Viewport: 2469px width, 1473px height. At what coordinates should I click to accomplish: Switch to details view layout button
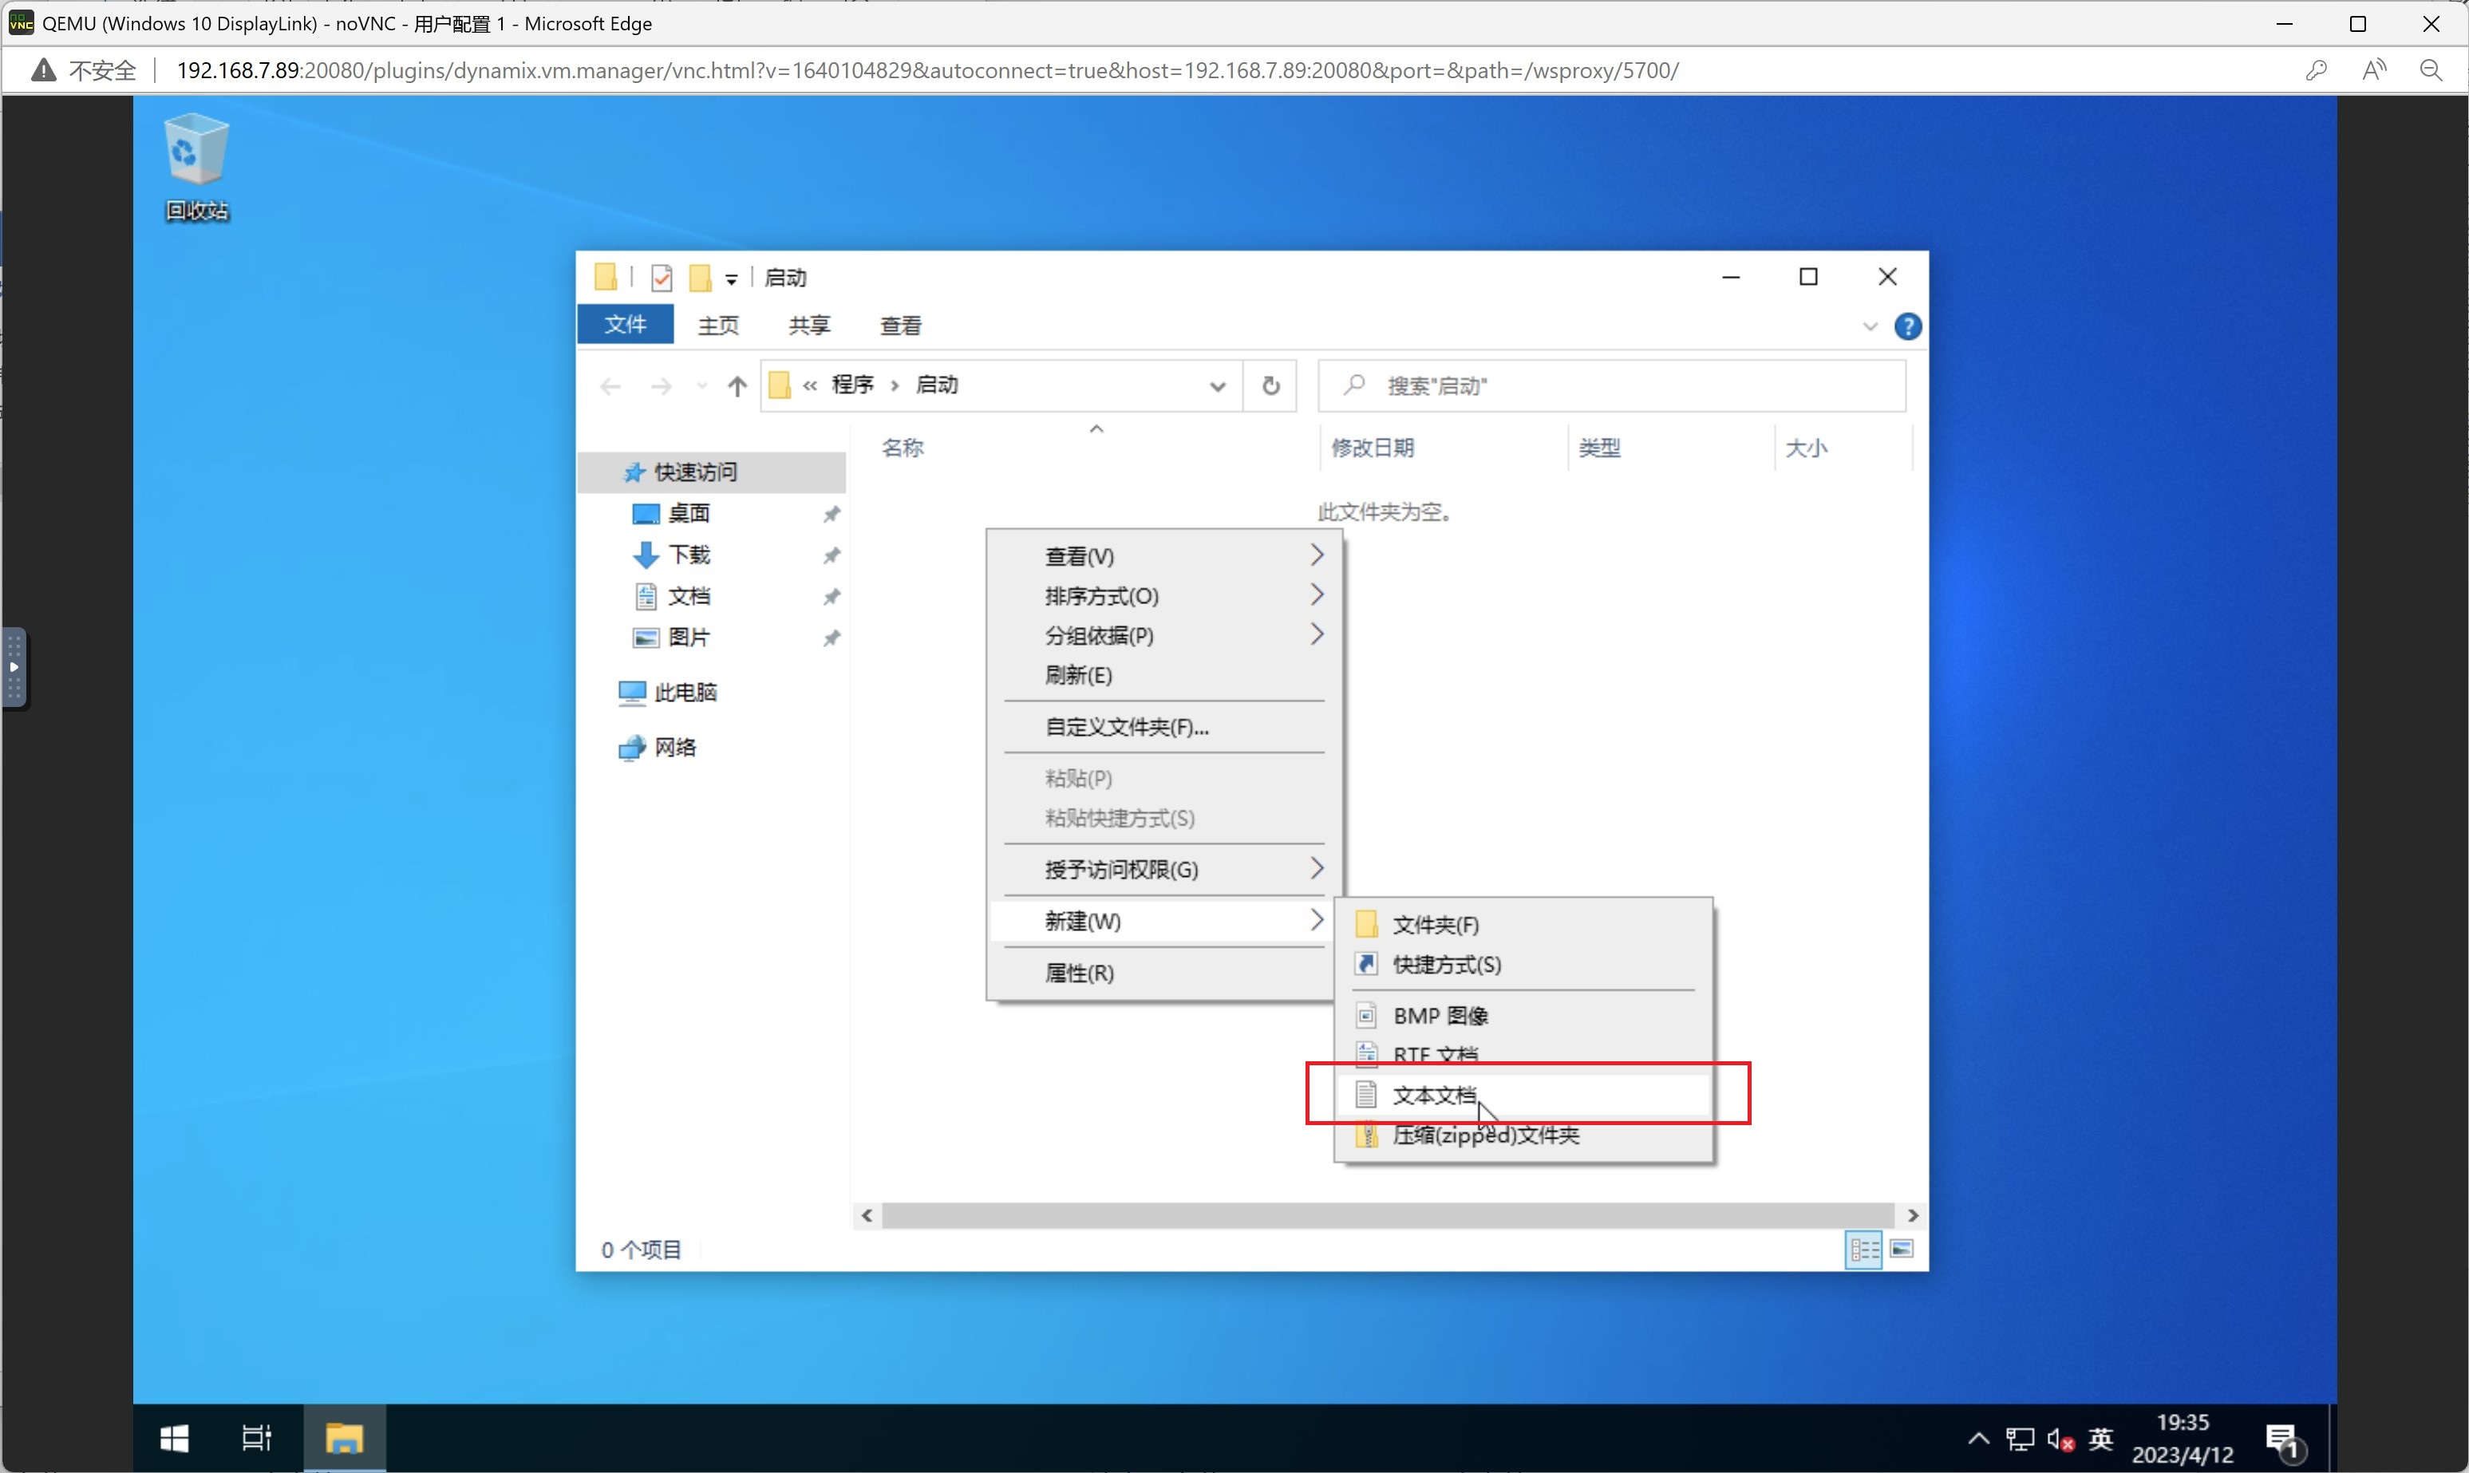click(x=1863, y=1249)
